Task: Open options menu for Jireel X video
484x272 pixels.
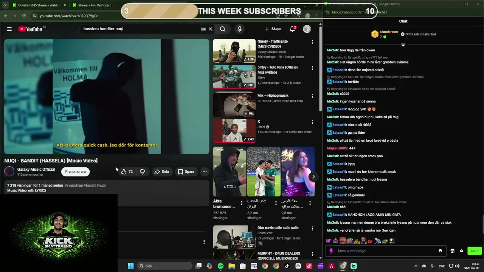Action: tap(312, 122)
